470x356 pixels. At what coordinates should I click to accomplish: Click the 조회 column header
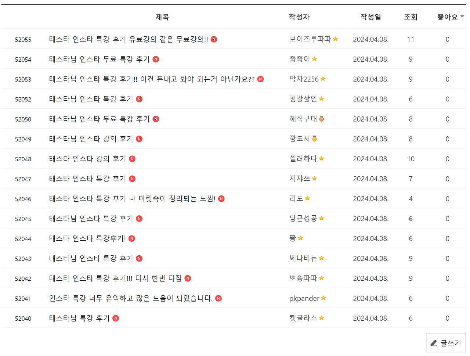click(411, 17)
